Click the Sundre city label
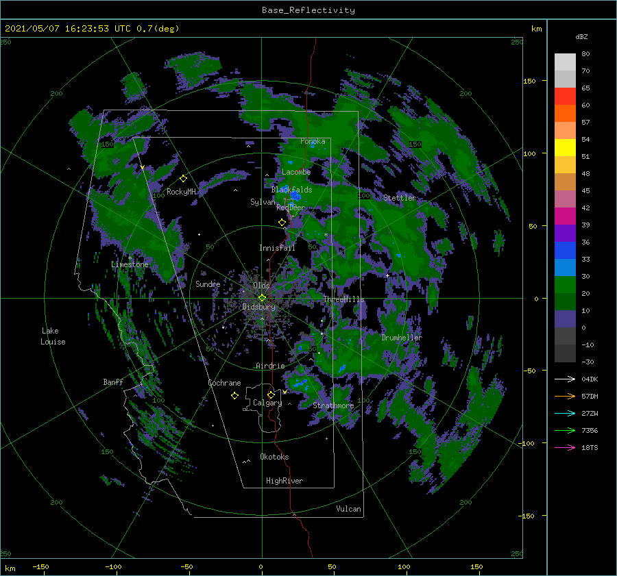This screenshot has height=576, width=617. [x=208, y=284]
